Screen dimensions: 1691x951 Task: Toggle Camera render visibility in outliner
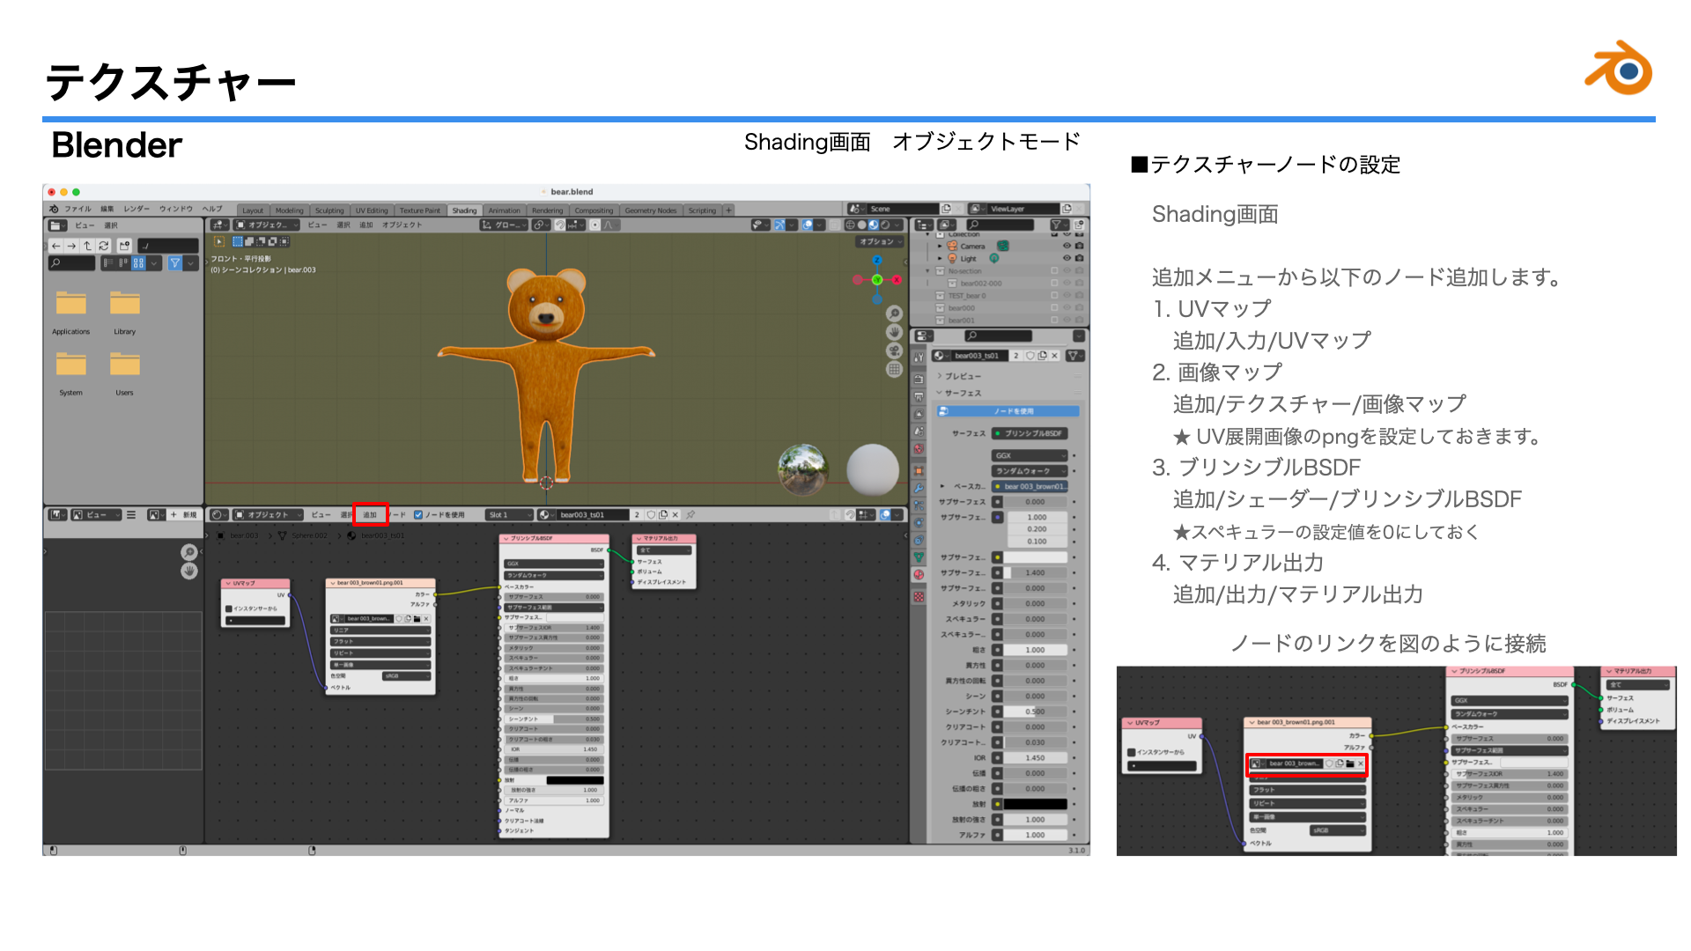coord(1079,247)
